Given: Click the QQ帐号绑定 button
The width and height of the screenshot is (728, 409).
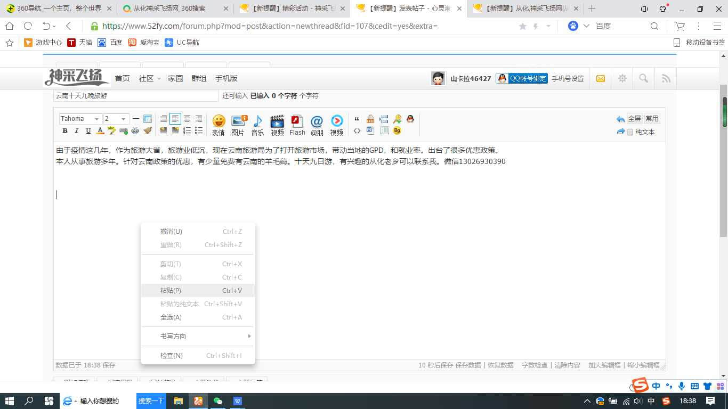Looking at the screenshot, I should [522, 79].
